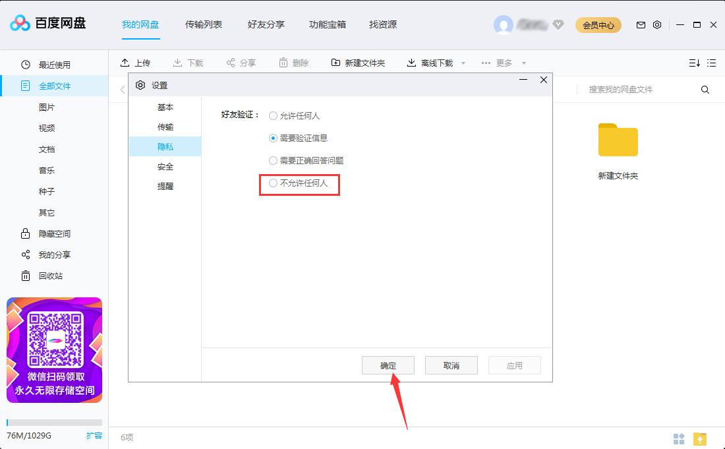Open the VIP badge dropdown next to username

[558, 24]
